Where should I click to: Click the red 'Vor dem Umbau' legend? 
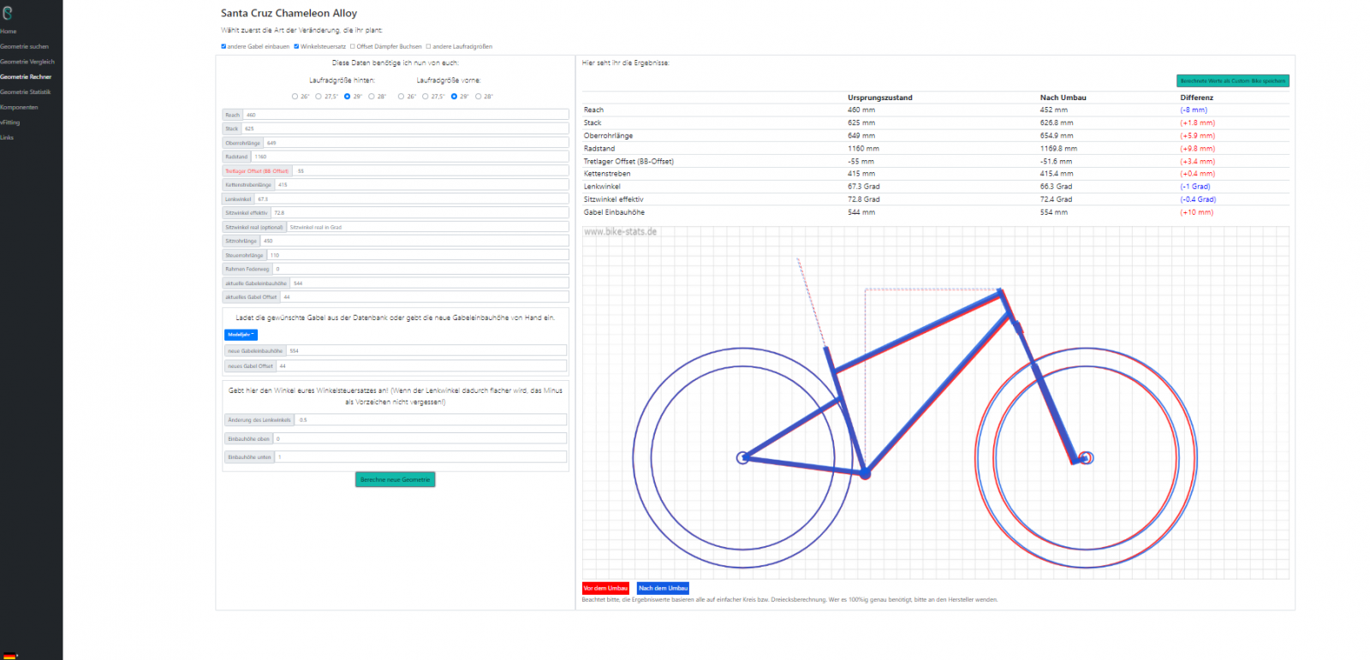click(x=605, y=588)
